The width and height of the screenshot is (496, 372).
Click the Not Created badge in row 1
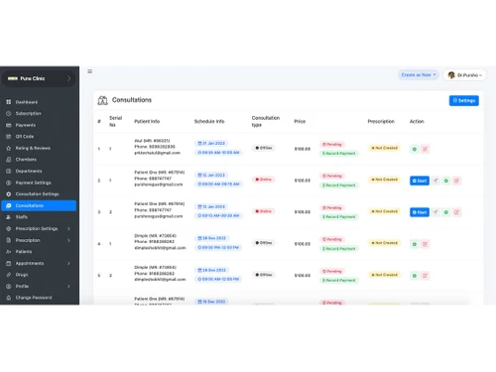coord(384,148)
